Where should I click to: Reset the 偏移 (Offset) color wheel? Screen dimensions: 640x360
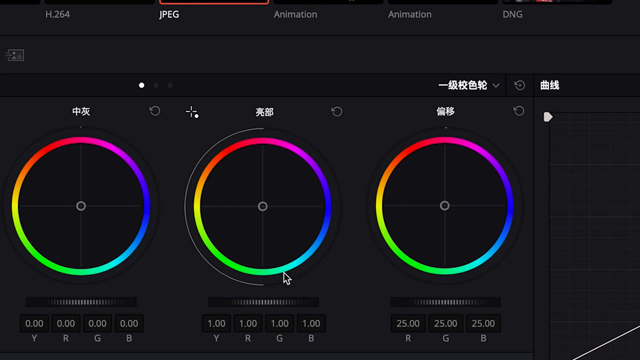(x=519, y=111)
